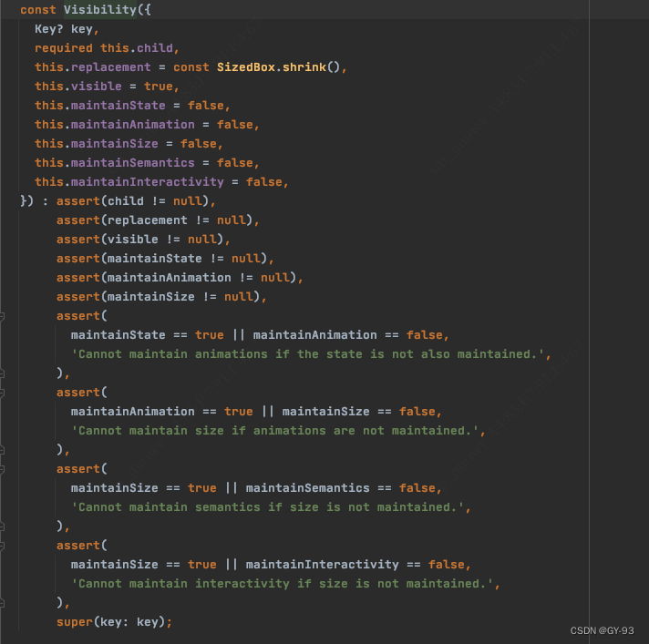Image resolution: width=649 pixels, height=644 pixels.
Task: Click the 'const' keyword before Visibility
Action: [x=38, y=9]
